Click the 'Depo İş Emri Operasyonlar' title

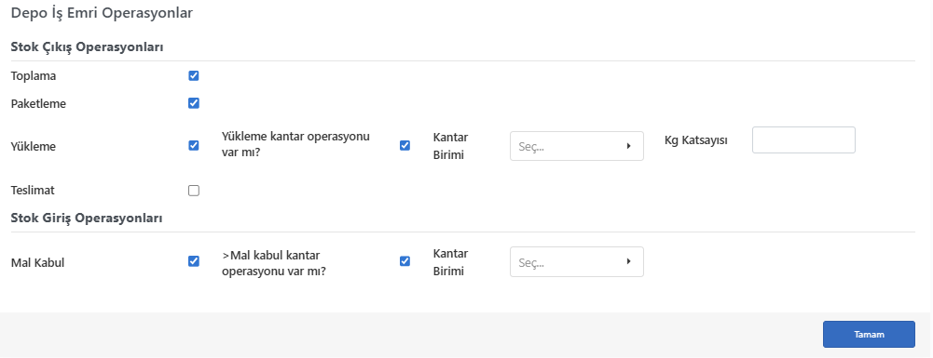(102, 13)
